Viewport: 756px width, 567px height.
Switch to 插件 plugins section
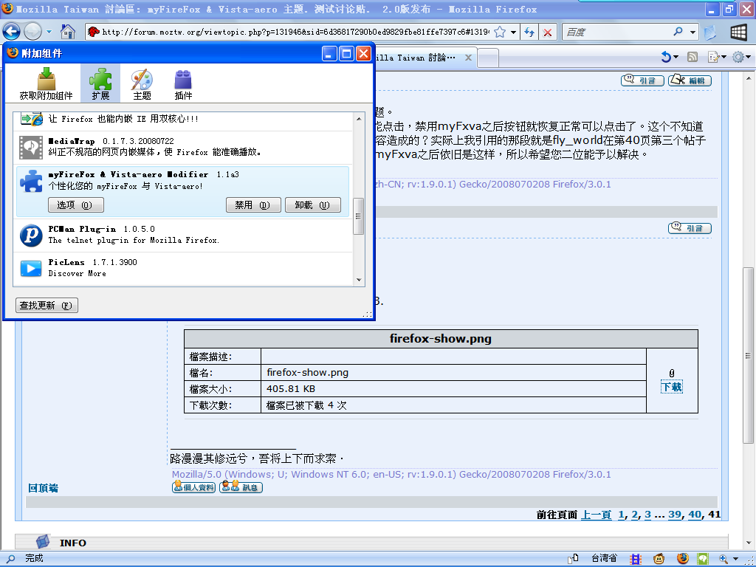(x=183, y=83)
